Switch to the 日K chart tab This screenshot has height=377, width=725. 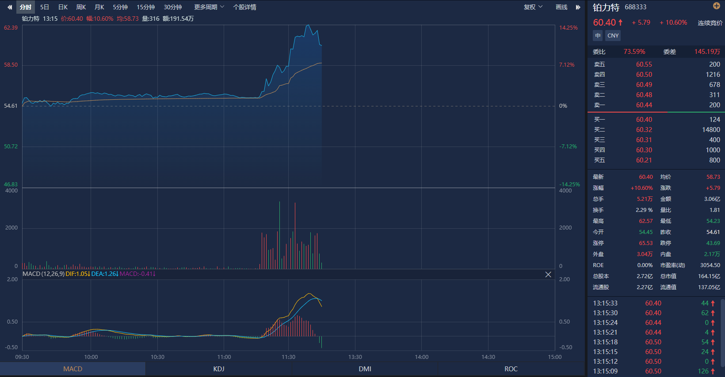63,7
